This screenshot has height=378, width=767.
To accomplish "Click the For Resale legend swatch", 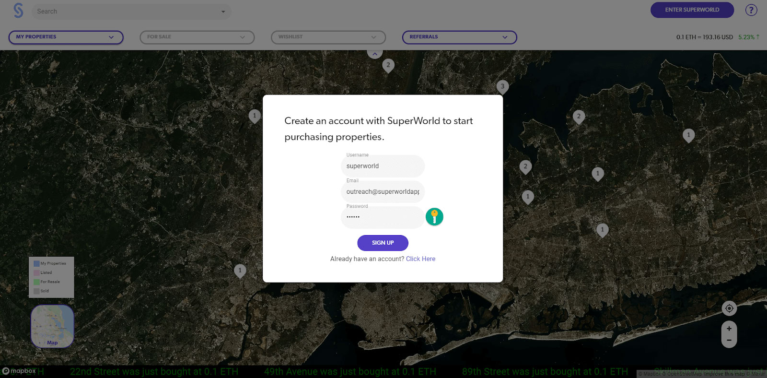I will pyautogui.click(x=36, y=282).
